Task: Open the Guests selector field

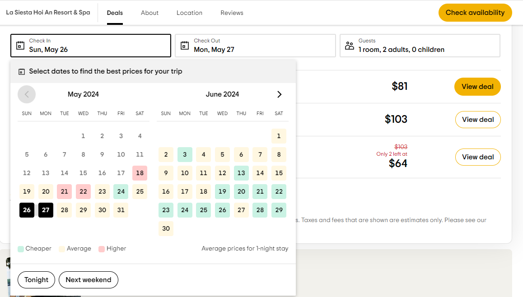Action: point(420,46)
